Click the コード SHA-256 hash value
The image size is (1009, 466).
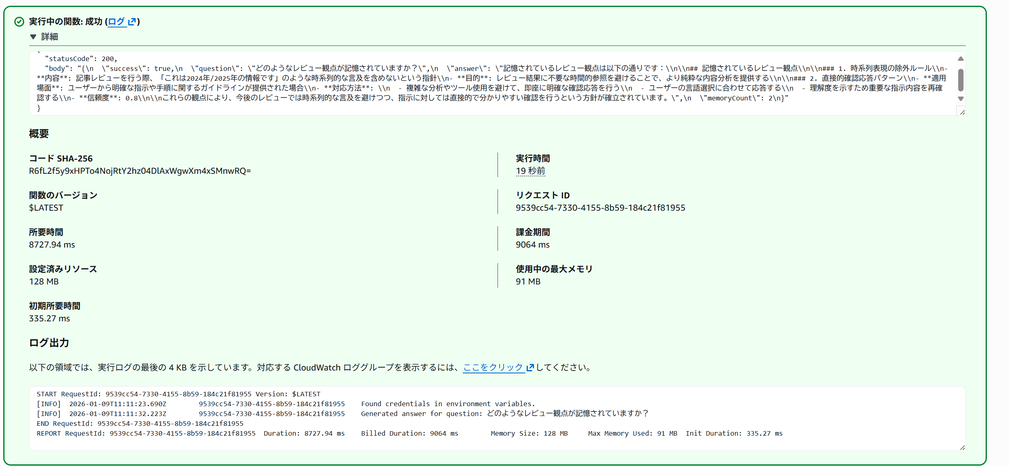point(140,171)
